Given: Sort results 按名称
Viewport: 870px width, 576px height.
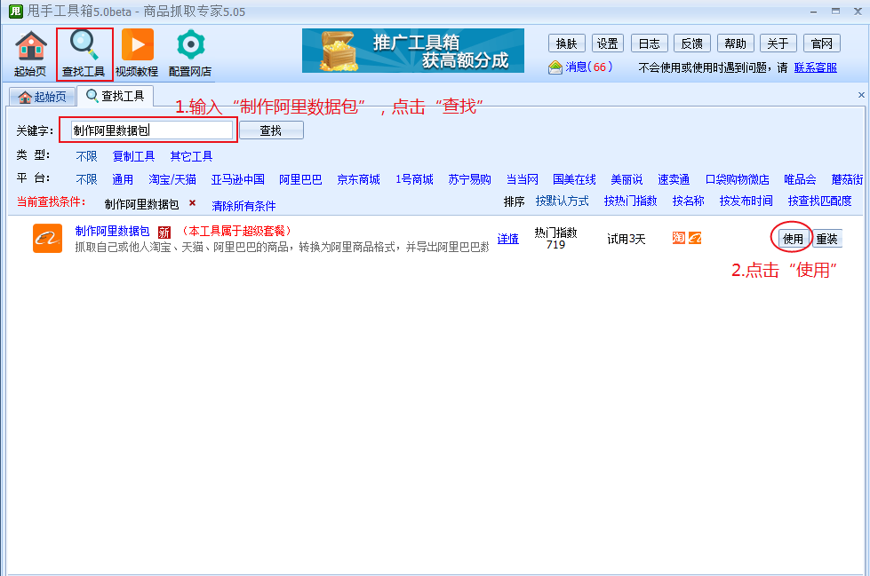Looking at the screenshot, I should coord(688,201).
